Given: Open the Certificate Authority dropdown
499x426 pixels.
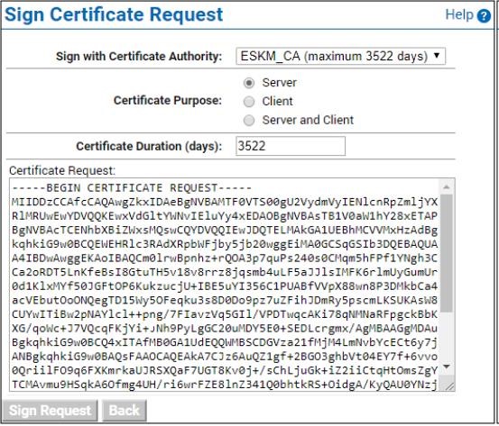Looking at the screenshot, I should pyautogui.click(x=340, y=57).
